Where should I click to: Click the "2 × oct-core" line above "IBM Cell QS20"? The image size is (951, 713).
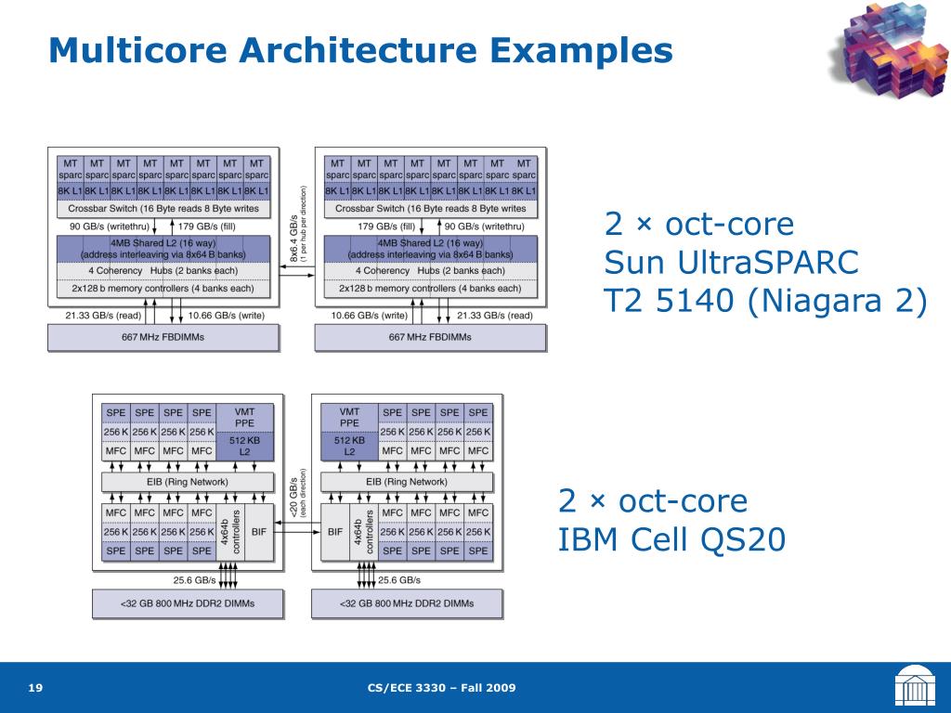pos(653,500)
